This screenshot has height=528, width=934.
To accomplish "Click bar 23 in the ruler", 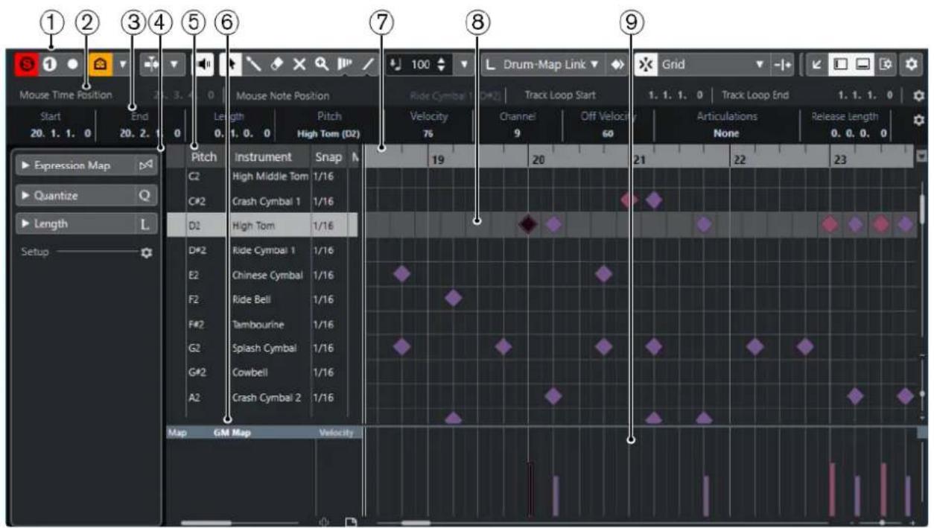I will (x=839, y=159).
